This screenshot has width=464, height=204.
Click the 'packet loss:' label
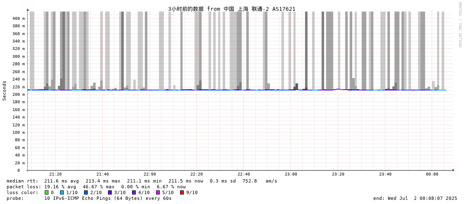[x=23, y=187]
